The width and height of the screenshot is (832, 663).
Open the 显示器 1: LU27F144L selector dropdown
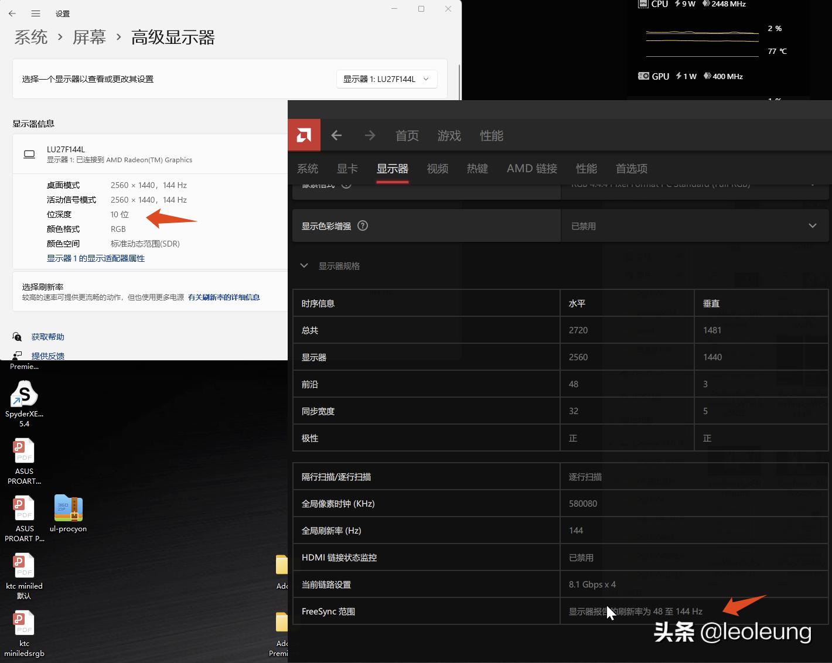[x=386, y=78]
